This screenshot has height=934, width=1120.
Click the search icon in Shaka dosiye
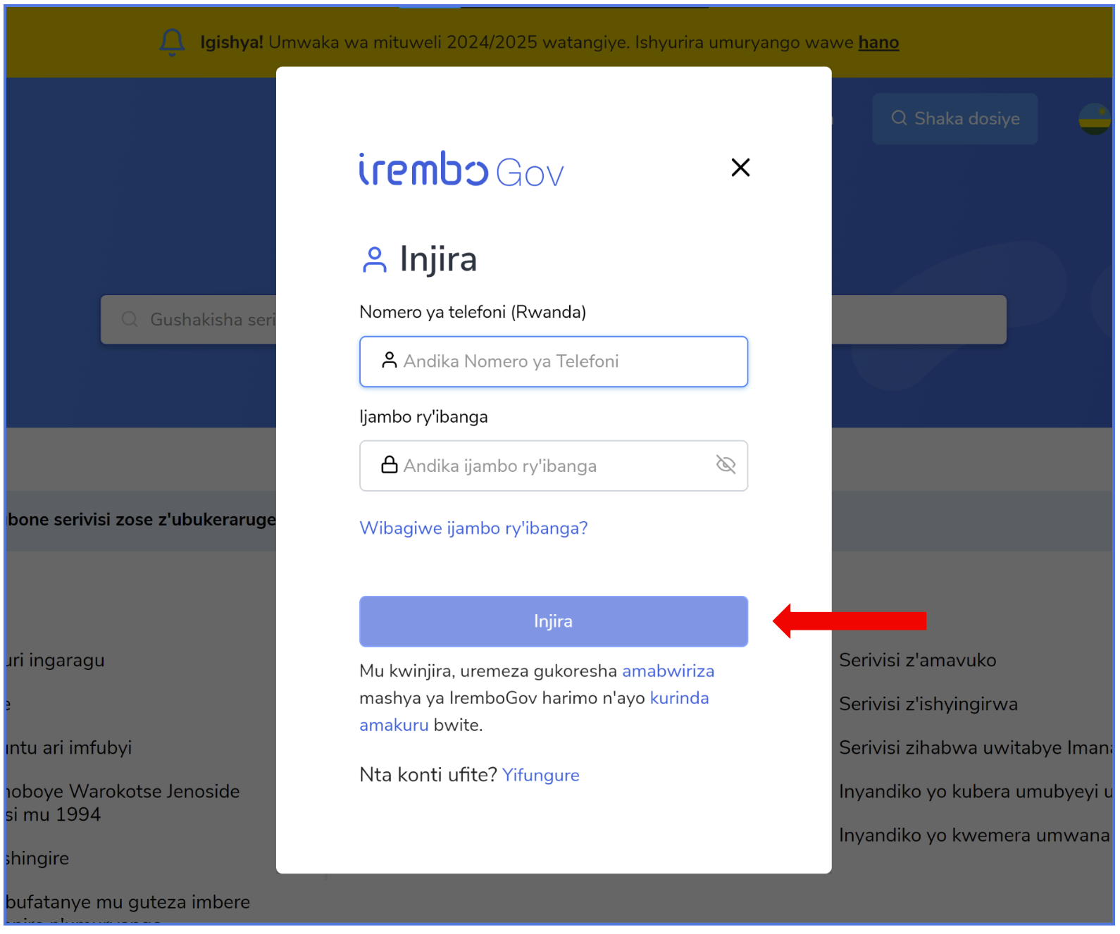[899, 118]
